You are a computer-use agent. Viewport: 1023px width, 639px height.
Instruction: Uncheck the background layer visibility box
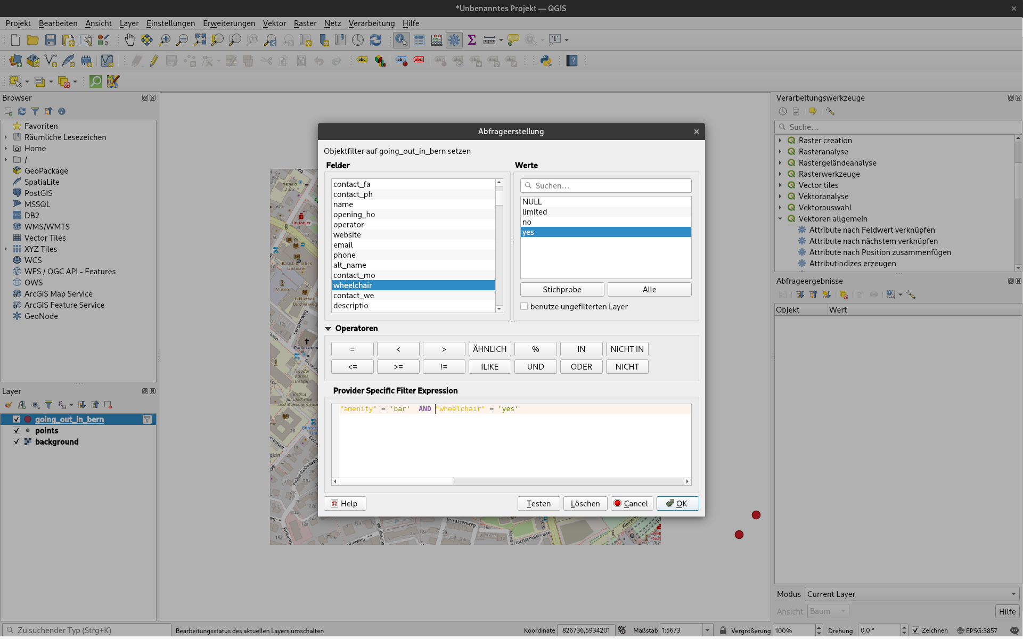pyautogui.click(x=17, y=442)
